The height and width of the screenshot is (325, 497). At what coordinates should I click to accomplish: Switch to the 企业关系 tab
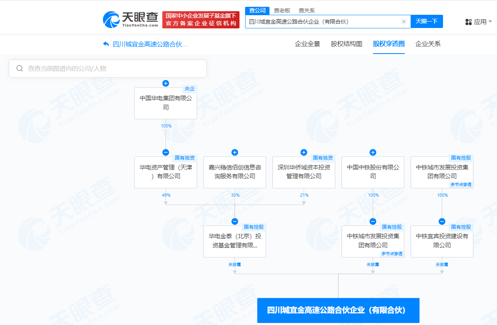tap(428, 44)
